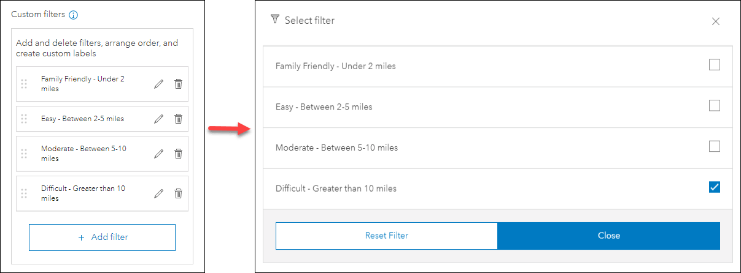The height and width of the screenshot is (273, 741).
Task: Click the pencil icon for the Moderate filter
Action: coord(159,154)
